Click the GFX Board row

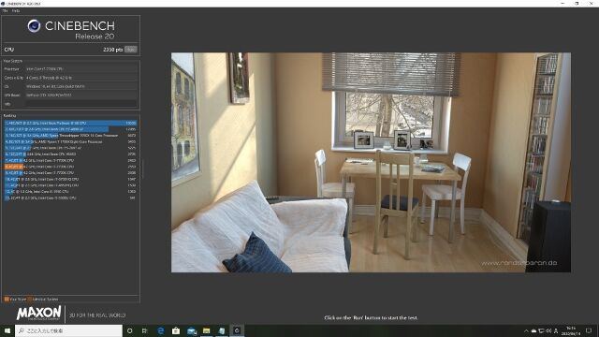pos(71,95)
